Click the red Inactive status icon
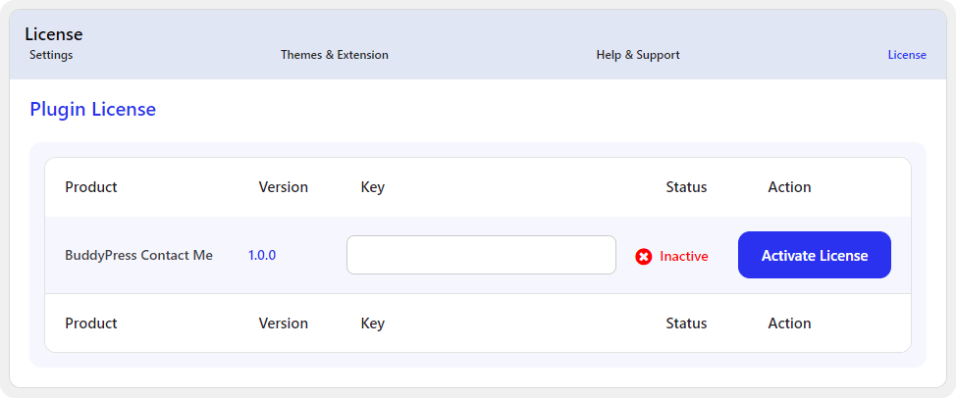 644,257
